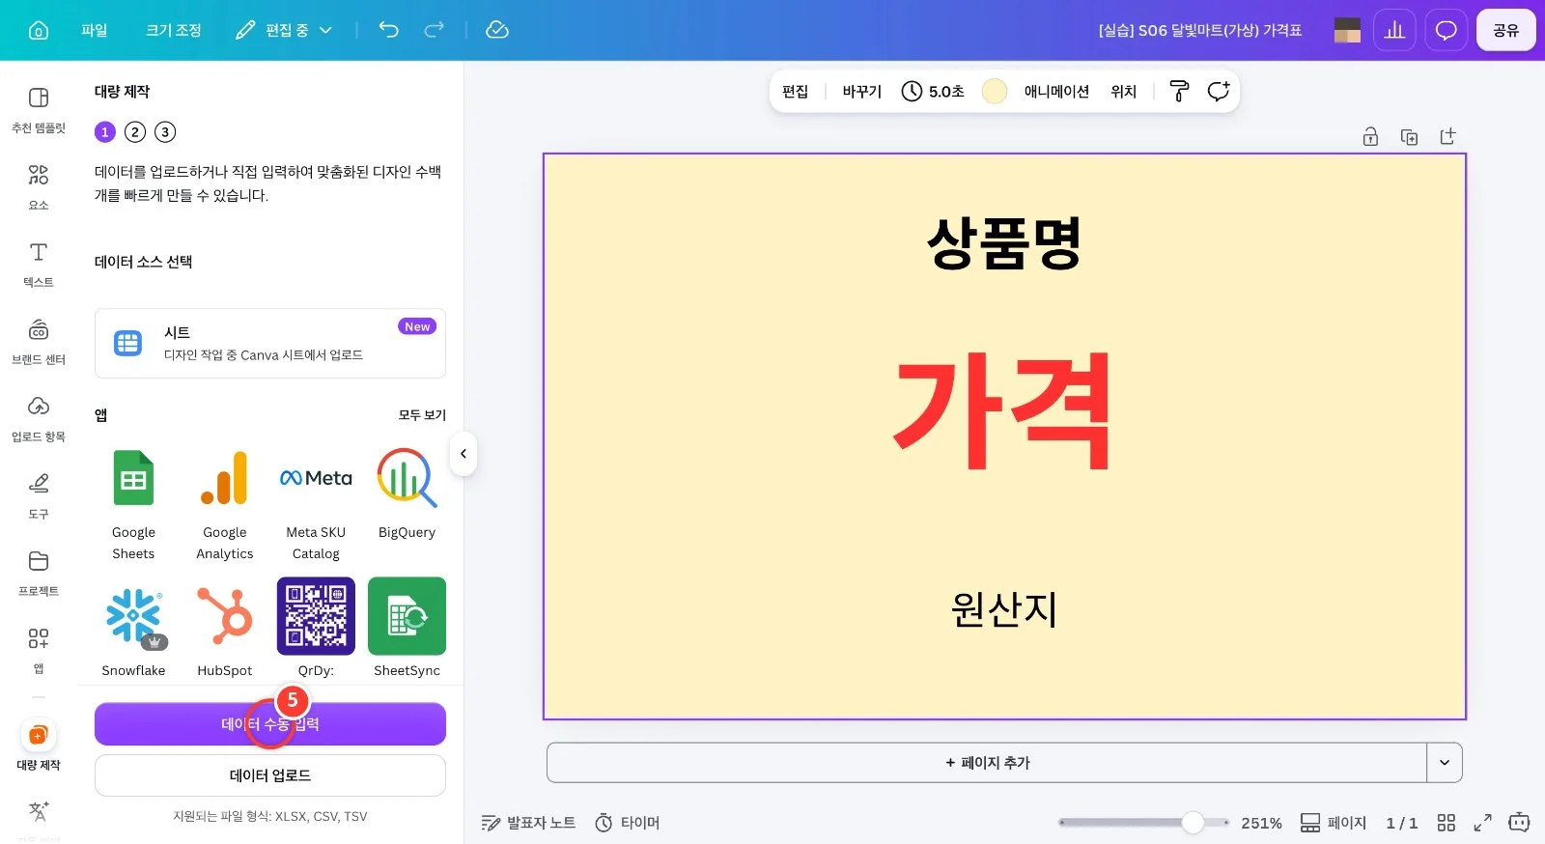Choose the SheetSync app
Screen dimensions: 1545x844
407,628
